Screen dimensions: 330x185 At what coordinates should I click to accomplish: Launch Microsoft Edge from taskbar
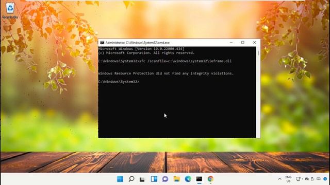[188, 179]
